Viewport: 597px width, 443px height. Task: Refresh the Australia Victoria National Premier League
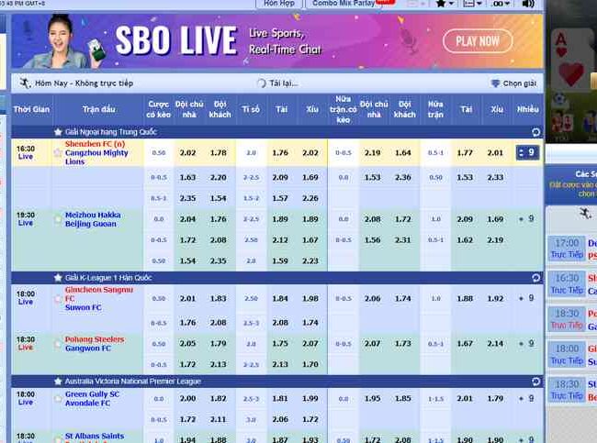coord(535,381)
